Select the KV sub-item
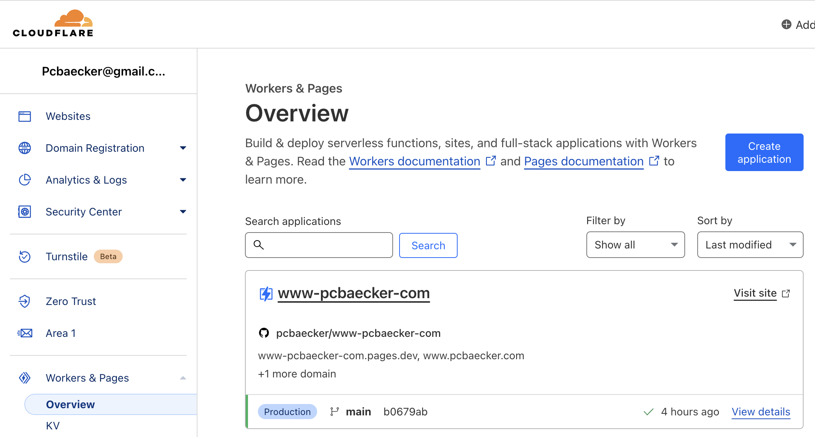The image size is (815, 437). click(x=53, y=426)
